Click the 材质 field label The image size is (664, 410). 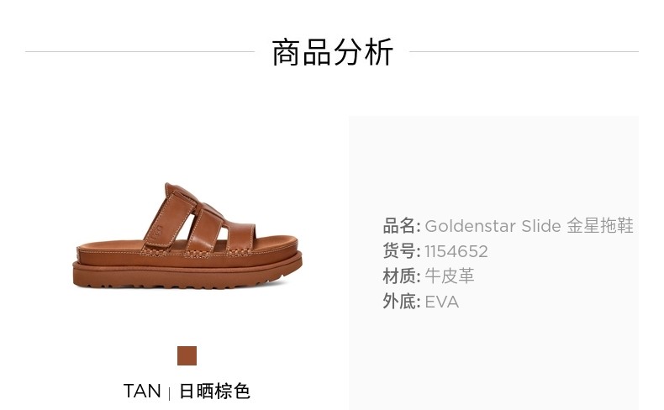point(399,276)
